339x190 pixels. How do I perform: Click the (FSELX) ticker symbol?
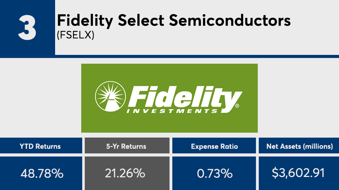[x=76, y=36]
